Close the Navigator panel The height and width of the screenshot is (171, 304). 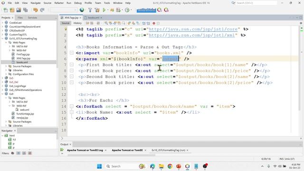click(x=15, y=131)
